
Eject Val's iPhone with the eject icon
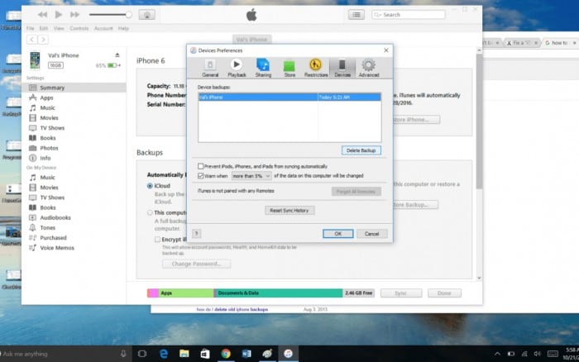tap(117, 55)
